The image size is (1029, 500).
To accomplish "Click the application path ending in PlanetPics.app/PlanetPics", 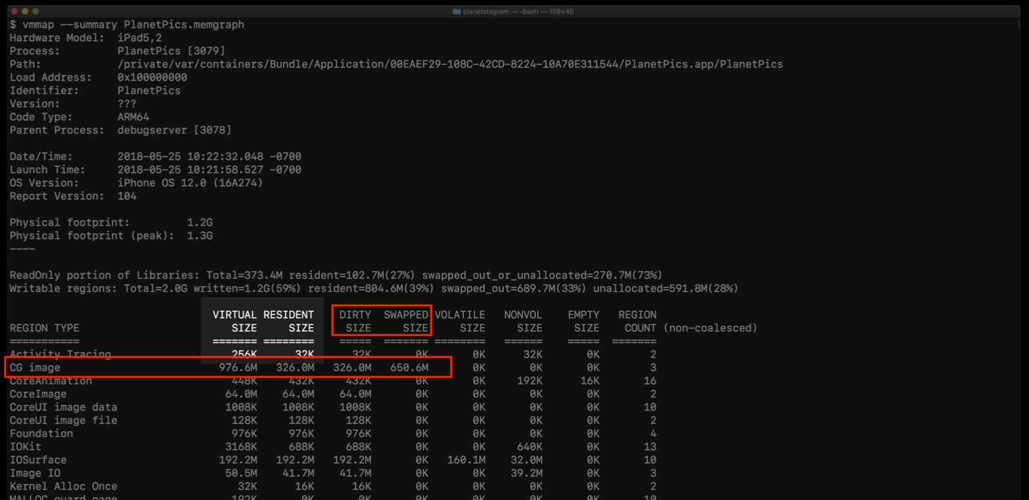I will (450, 64).
